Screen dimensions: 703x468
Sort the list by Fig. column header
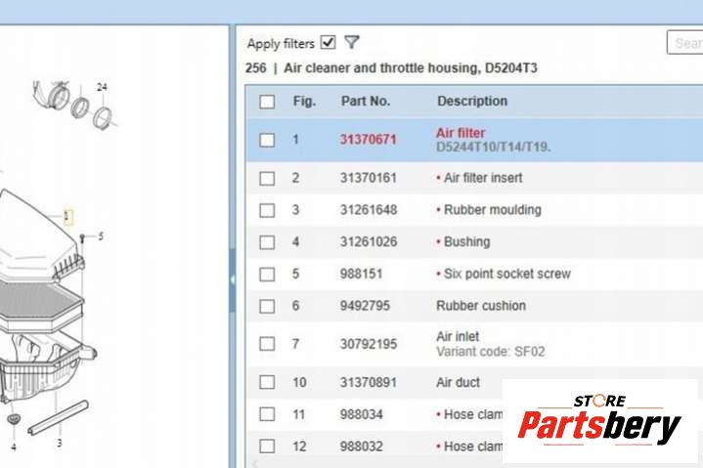[304, 102]
